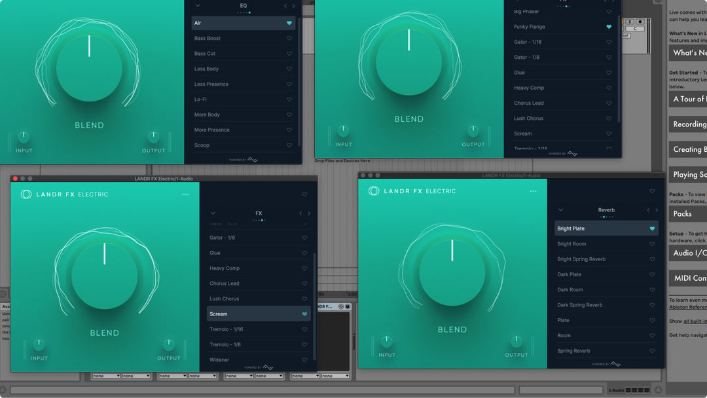Favorite the Dark Plate reverb preset

click(652, 274)
